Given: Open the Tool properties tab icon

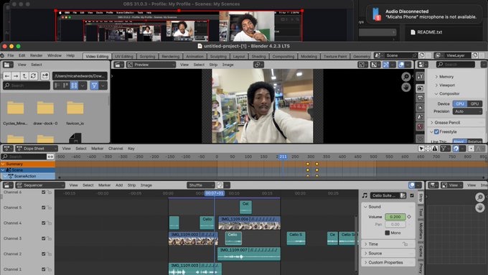Looking at the screenshot, I should (x=420, y=76).
